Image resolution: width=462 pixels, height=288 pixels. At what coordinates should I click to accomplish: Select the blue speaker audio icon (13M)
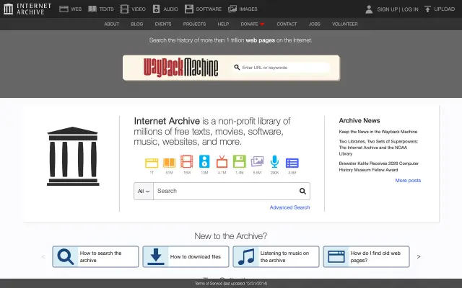(x=204, y=161)
